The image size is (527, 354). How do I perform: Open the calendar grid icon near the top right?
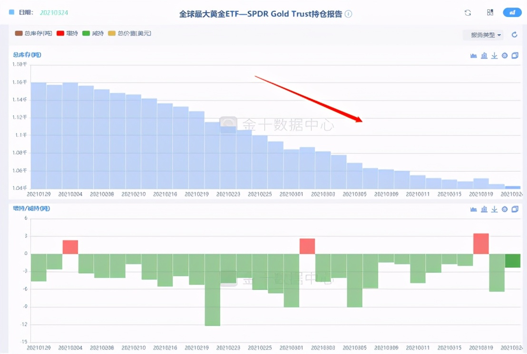coord(490,12)
